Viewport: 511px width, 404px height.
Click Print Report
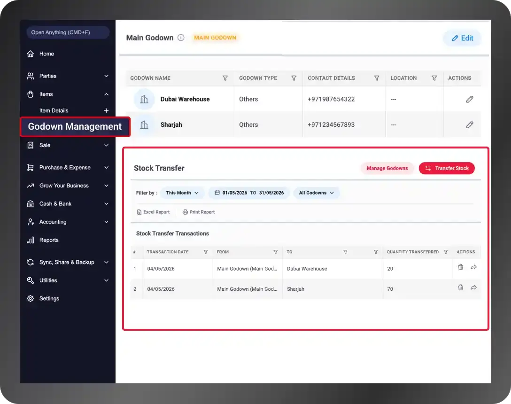199,212
